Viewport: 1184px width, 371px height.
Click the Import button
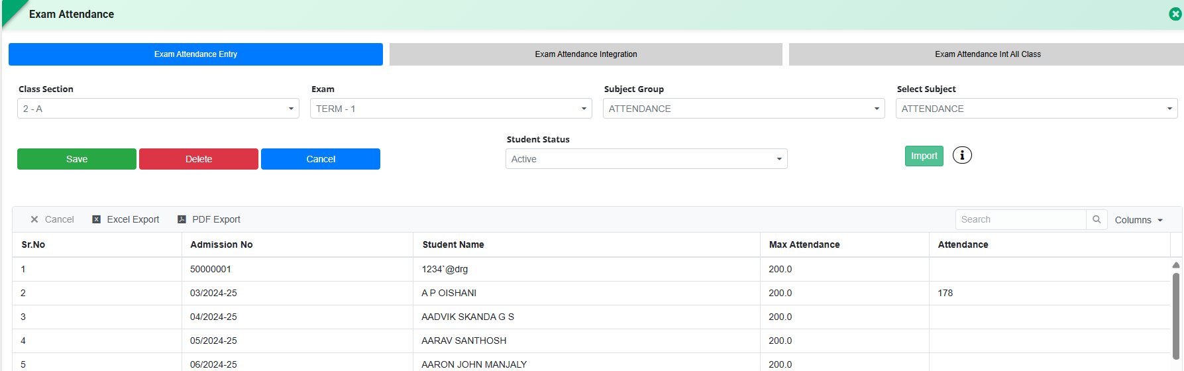(x=924, y=156)
